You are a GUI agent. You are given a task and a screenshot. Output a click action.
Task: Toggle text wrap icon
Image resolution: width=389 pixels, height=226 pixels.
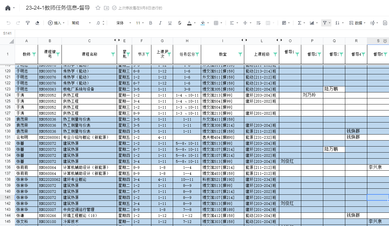pos(258,23)
